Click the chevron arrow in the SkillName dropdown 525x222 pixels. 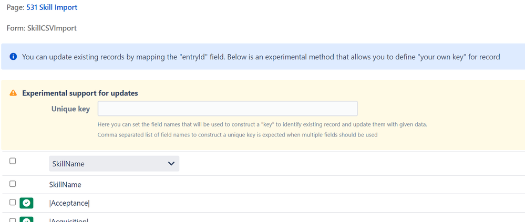click(x=171, y=164)
